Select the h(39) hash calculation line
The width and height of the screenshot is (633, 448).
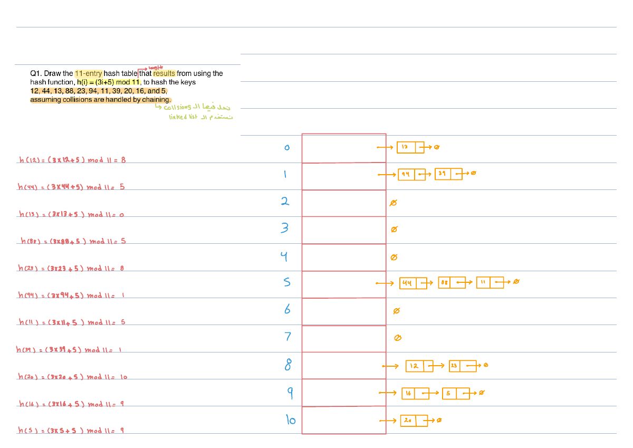[x=70, y=349]
